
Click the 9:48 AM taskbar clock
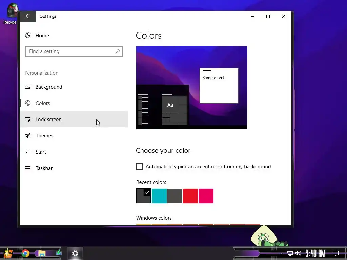(x=315, y=253)
